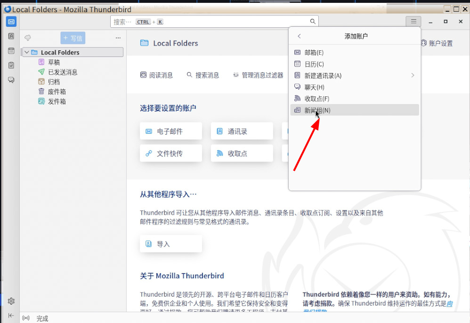Open 账户设置 account settings
This screenshot has width=470, height=323.
(437, 43)
